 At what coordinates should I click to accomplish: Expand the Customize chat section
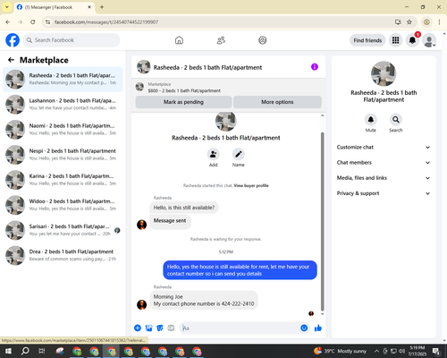pyautogui.click(x=384, y=147)
